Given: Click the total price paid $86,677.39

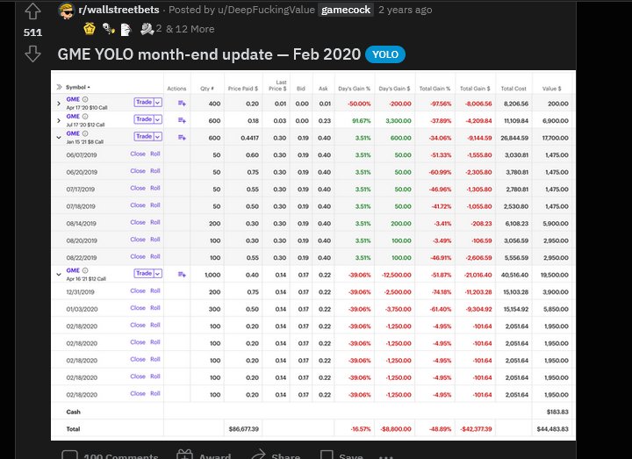Looking at the screenshot, I should point(243,429).
